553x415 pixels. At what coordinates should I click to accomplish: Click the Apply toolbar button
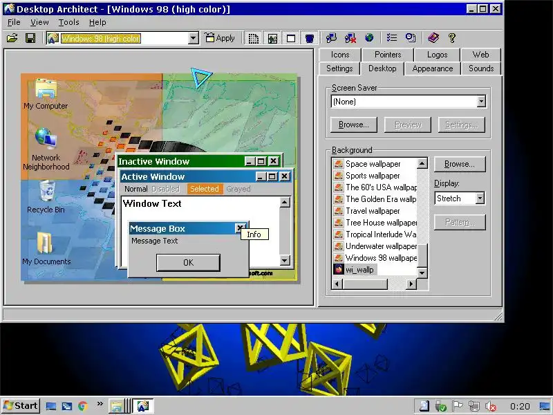[220, 38]
